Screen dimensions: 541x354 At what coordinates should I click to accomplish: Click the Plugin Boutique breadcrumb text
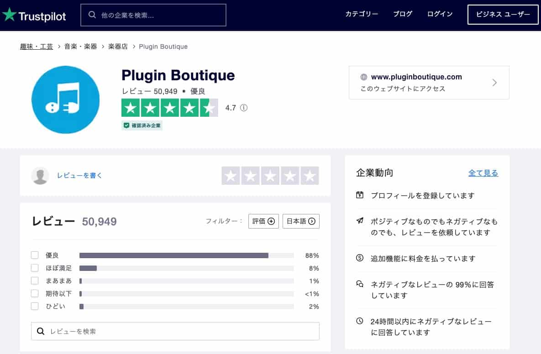point(163,47)
